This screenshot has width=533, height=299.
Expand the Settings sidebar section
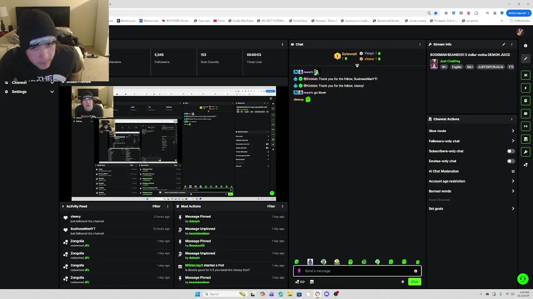[x=29, y=92]
